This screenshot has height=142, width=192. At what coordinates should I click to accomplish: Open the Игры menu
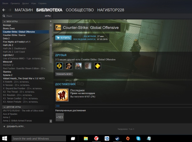click(x=33, y=3)
